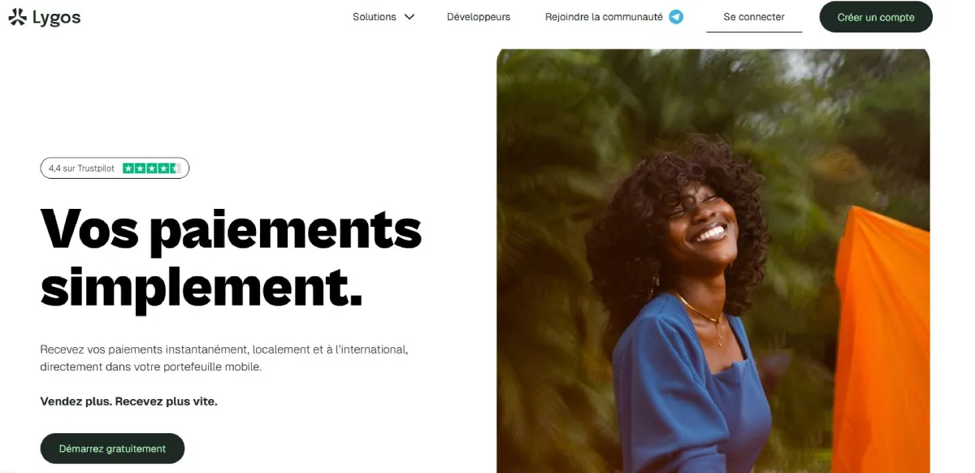Select the Rejoindre la communauté link
The height and width of the screenshot is (473, 975).
[x=604, y=16]
